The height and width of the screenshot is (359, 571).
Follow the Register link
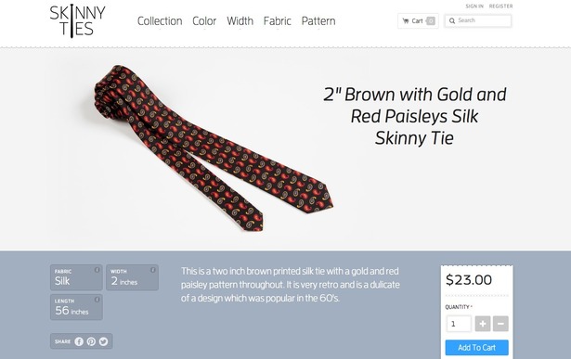(x=500, y=6)
